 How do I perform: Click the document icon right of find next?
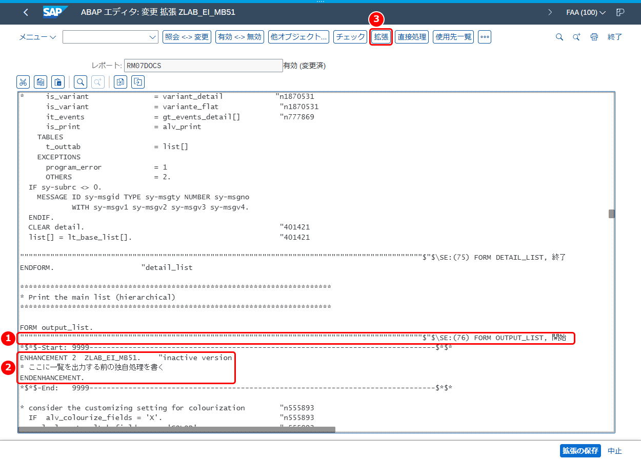[x=121, y=82]
